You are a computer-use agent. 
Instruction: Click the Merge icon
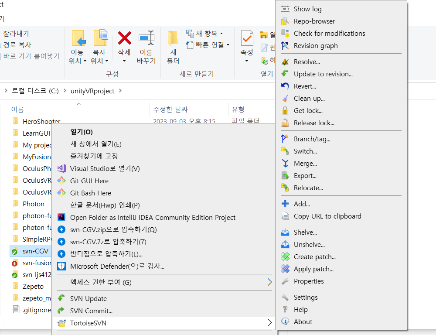285,164
